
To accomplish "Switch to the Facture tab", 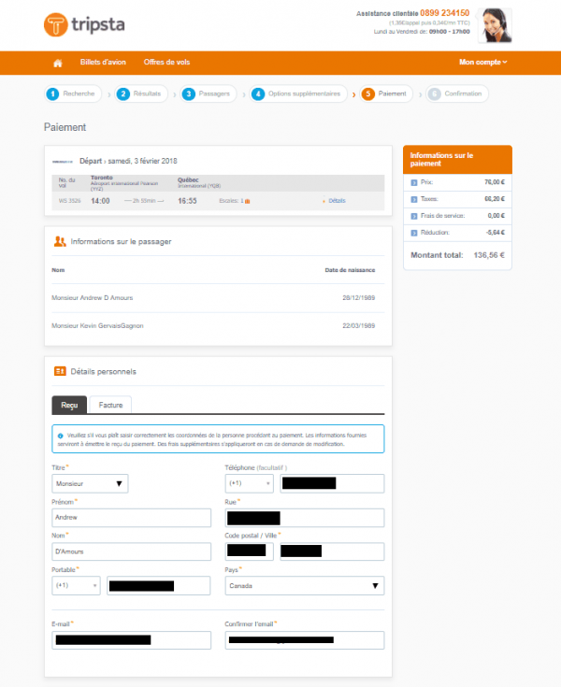I will 110,405.
